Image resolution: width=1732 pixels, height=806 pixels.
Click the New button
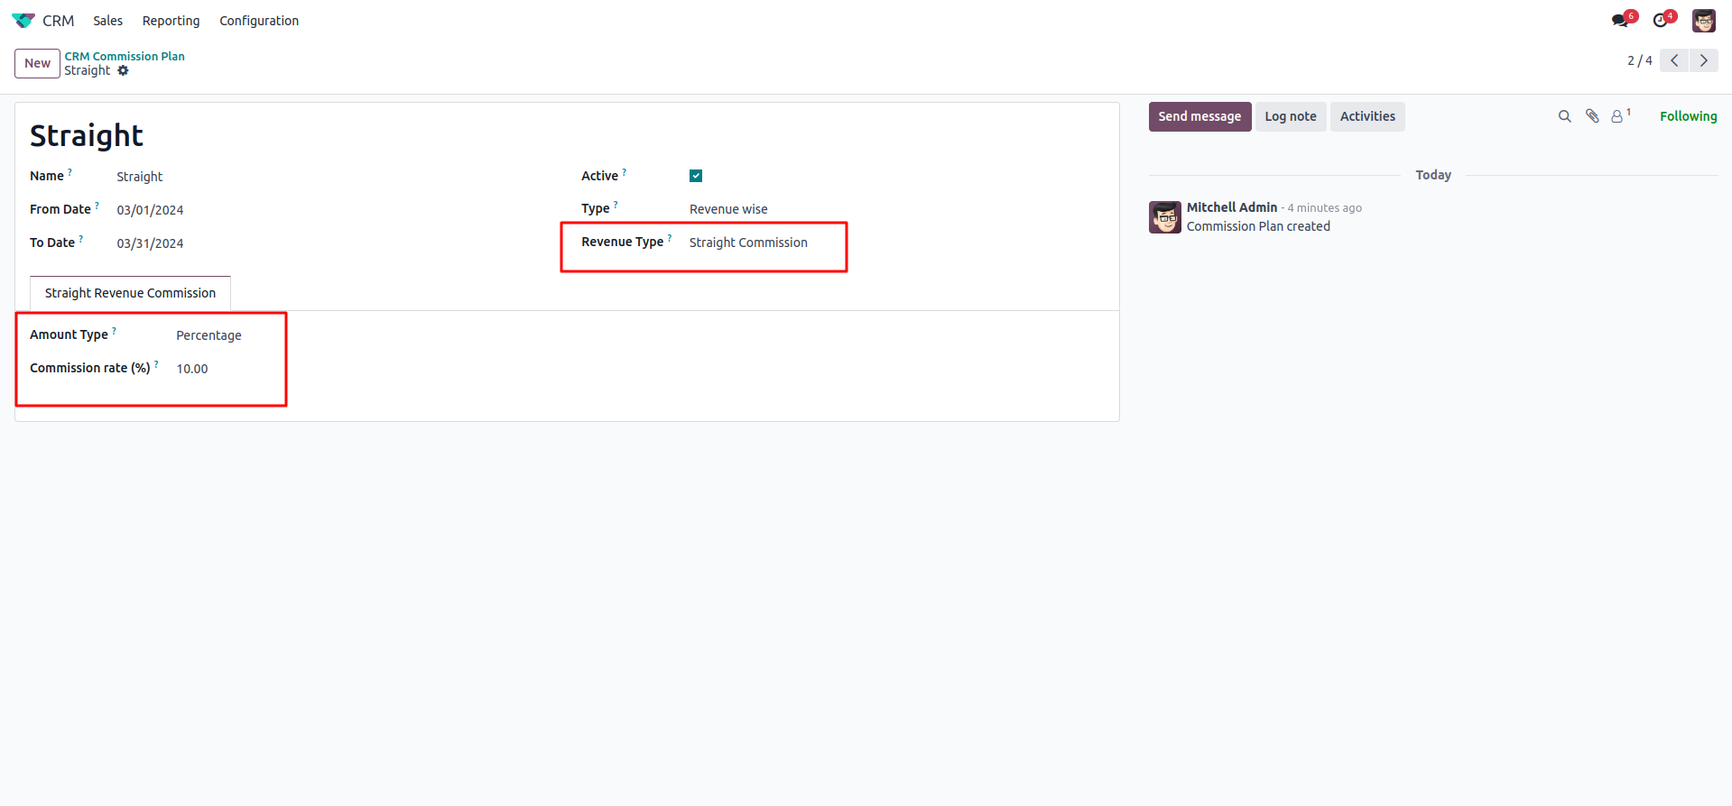click(x=37, y=63)
